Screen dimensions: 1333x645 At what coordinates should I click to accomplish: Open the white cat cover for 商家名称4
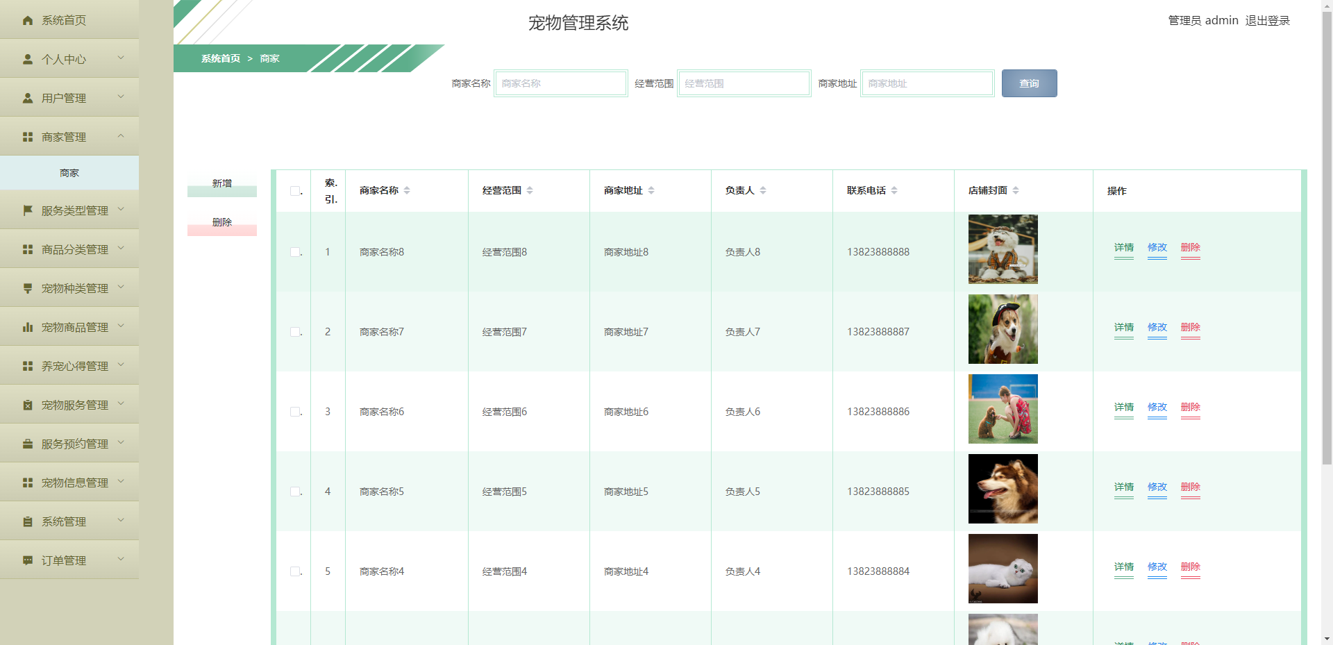click(1003, 569)
